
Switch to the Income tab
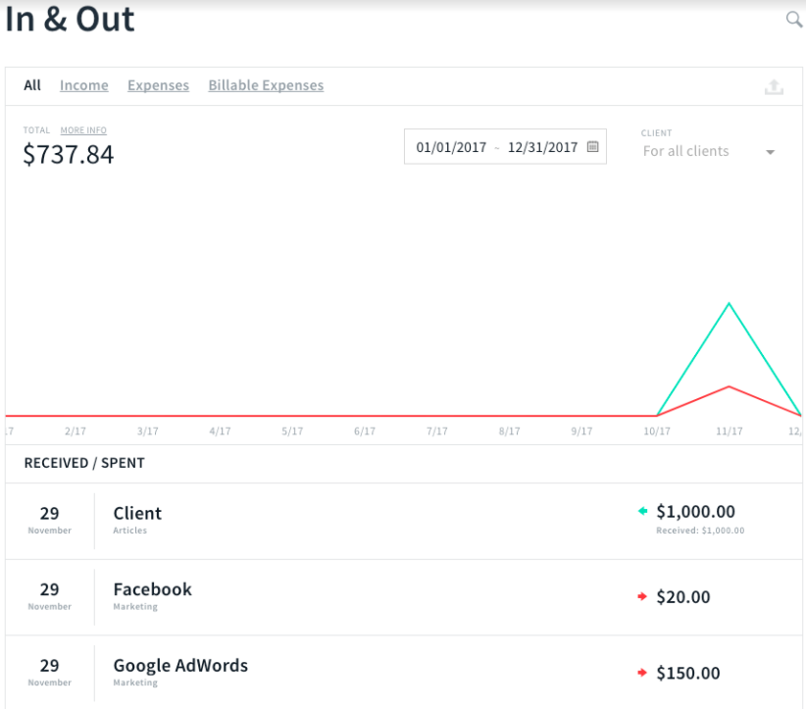84,85
